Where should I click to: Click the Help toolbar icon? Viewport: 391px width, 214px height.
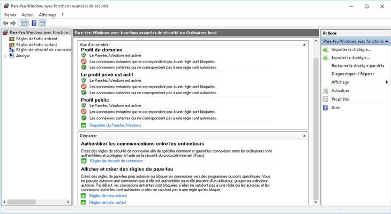coord(34,23)
